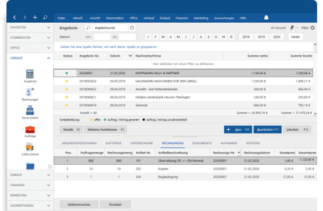323x211 pixels.
Task: Select invoice position row Beglaubigung
Action: pos(185,177)
